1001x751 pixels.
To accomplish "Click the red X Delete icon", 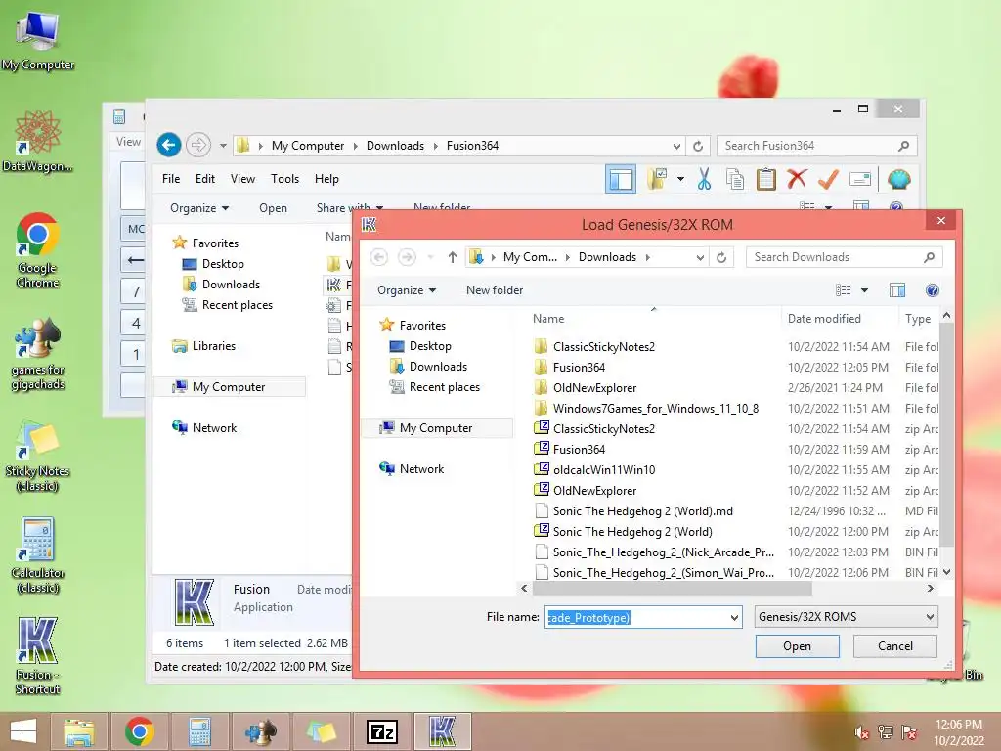I will tap(797, 179).
